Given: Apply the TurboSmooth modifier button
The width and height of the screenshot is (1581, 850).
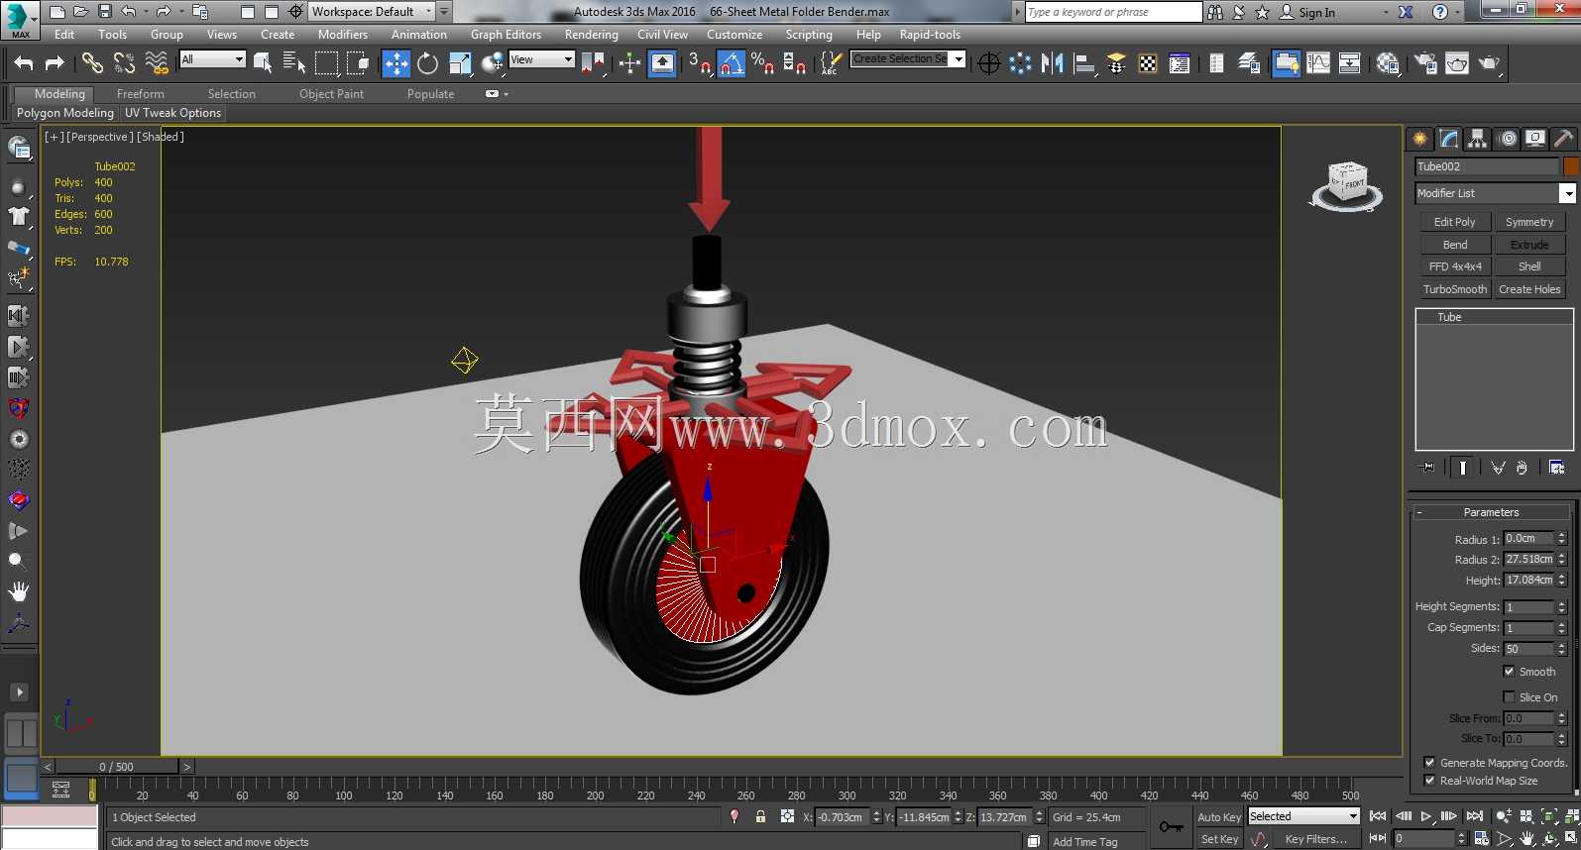Looking at the screenshot, I should (1455, 289).
